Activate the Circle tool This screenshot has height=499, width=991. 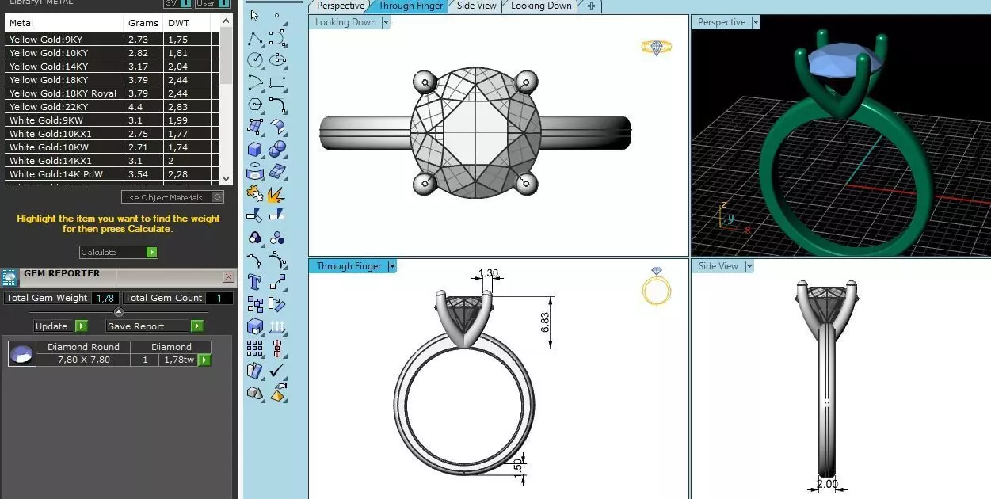tap(255, 60)
